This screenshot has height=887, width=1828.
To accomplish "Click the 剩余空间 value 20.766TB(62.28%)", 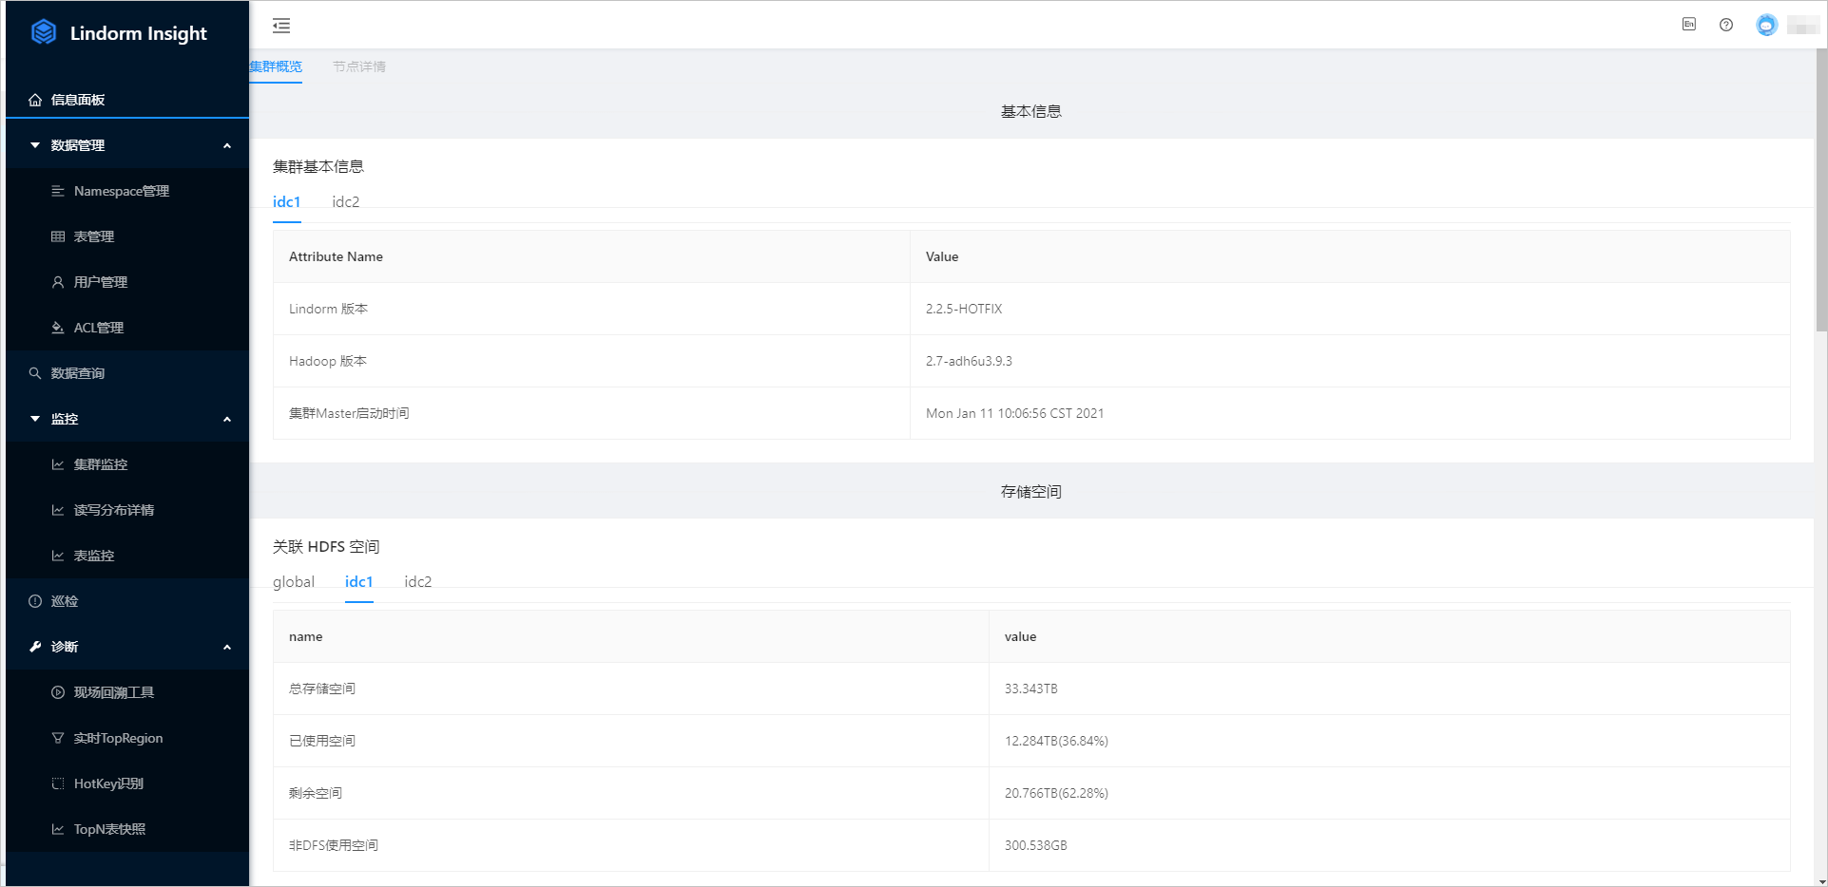I will pos(1056,793).
